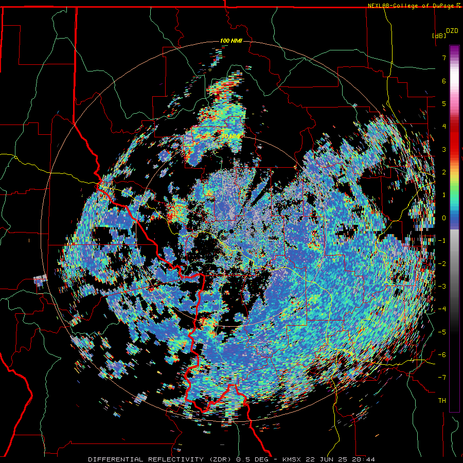Click the legend value -4
463x463 pixels.
tap(442, 309)
